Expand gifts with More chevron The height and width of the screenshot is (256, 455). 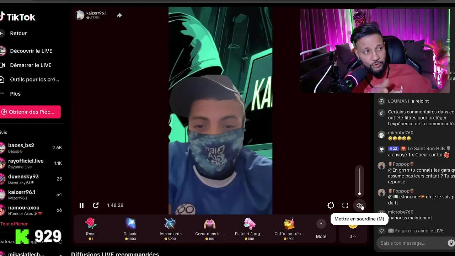click(321, 224)
